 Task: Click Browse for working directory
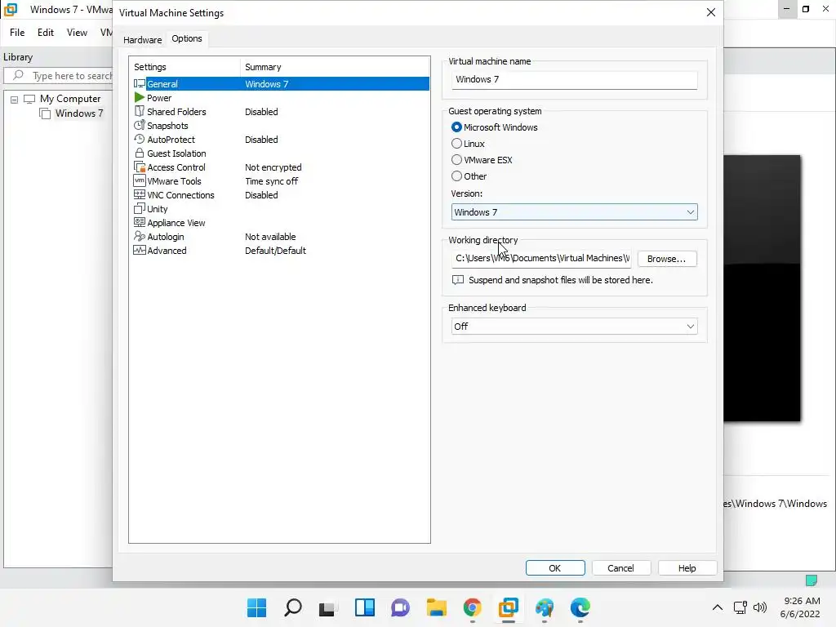coord(666,259)
